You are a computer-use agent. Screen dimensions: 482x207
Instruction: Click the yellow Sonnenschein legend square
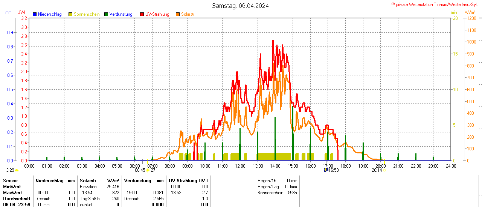[70, 14]
